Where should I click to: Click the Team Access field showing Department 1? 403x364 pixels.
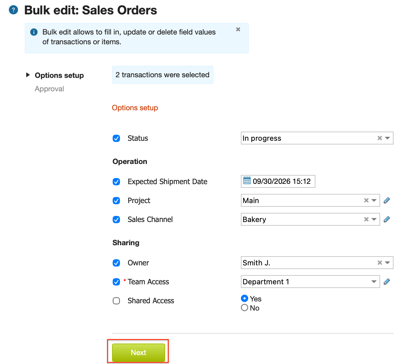310,282
